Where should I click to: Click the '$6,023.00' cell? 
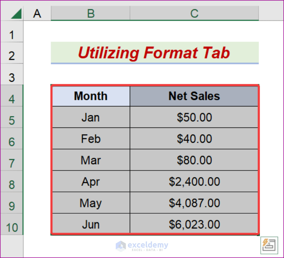click(194, 224)
